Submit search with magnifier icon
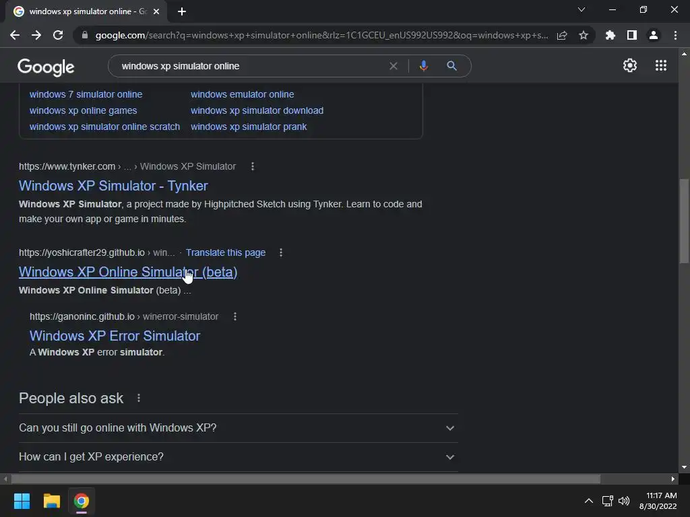 click(451, 66)
